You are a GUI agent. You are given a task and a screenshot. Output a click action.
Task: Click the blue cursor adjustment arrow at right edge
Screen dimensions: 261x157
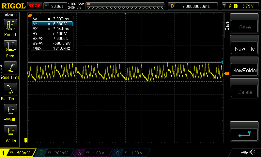pos(222,62)
